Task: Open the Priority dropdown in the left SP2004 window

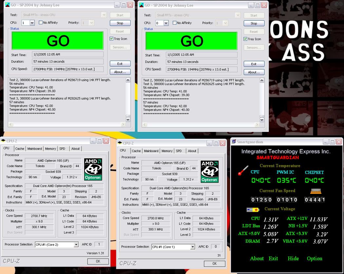Action: 92,23
